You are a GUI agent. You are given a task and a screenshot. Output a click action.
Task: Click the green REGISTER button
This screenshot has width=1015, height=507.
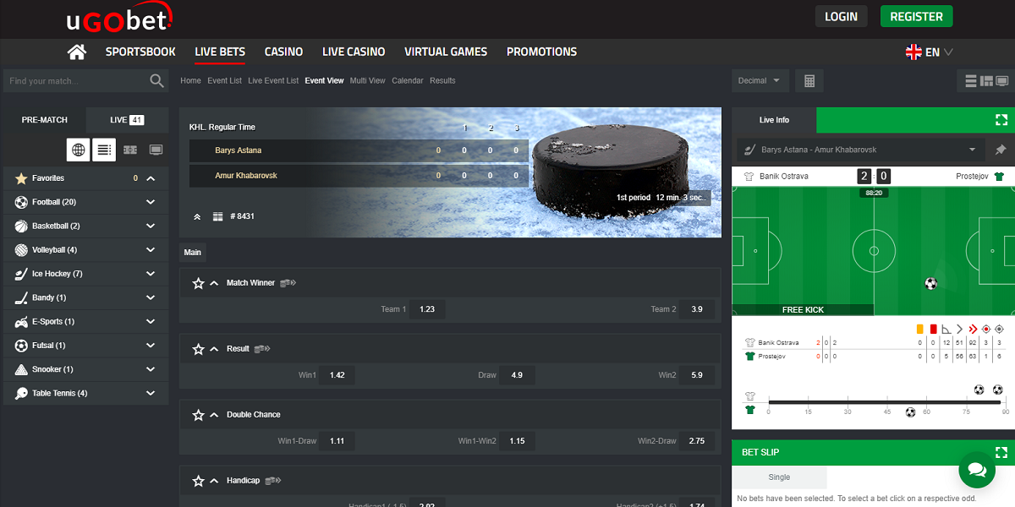pyautogui.click(x=916, y=16)
